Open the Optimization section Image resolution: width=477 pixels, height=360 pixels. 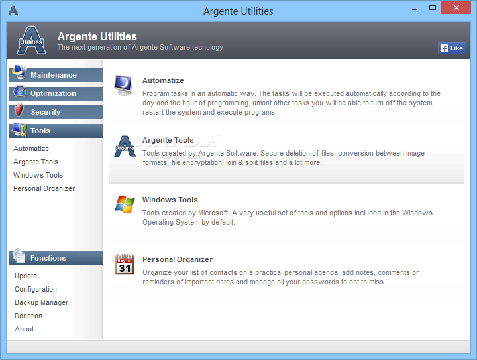point(56,93)
